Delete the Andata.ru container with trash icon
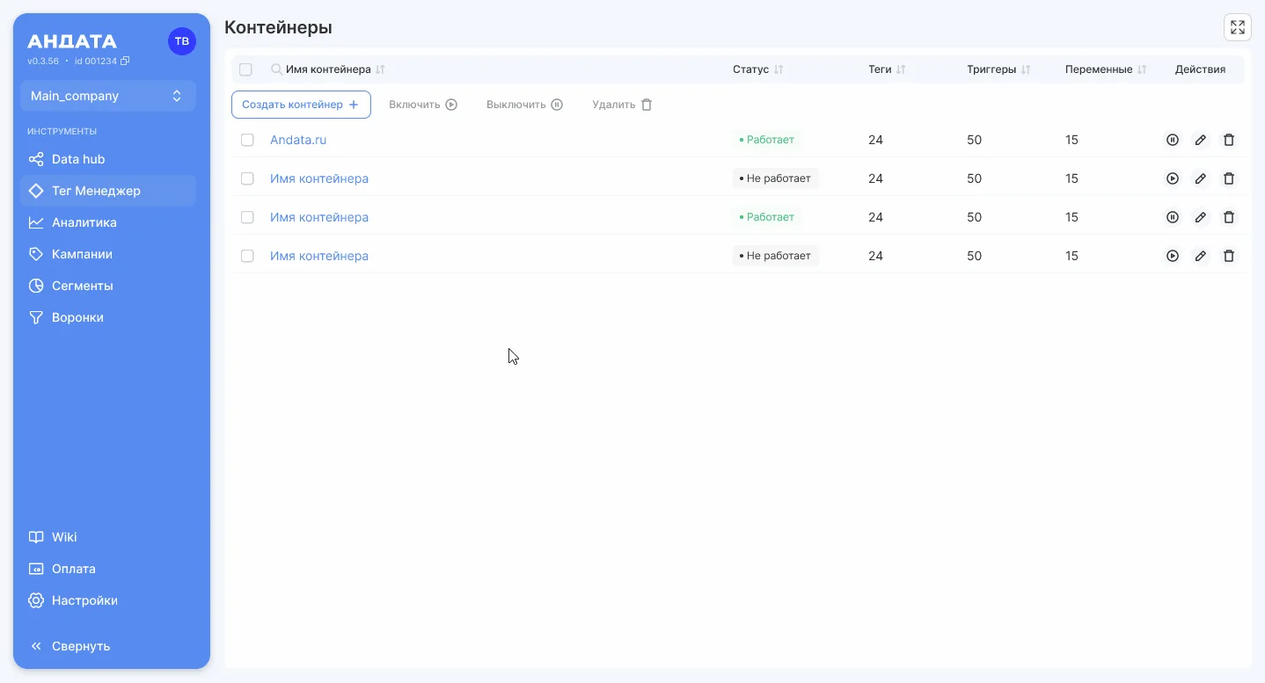The image size is (1265, 683). click(1230, 140)
